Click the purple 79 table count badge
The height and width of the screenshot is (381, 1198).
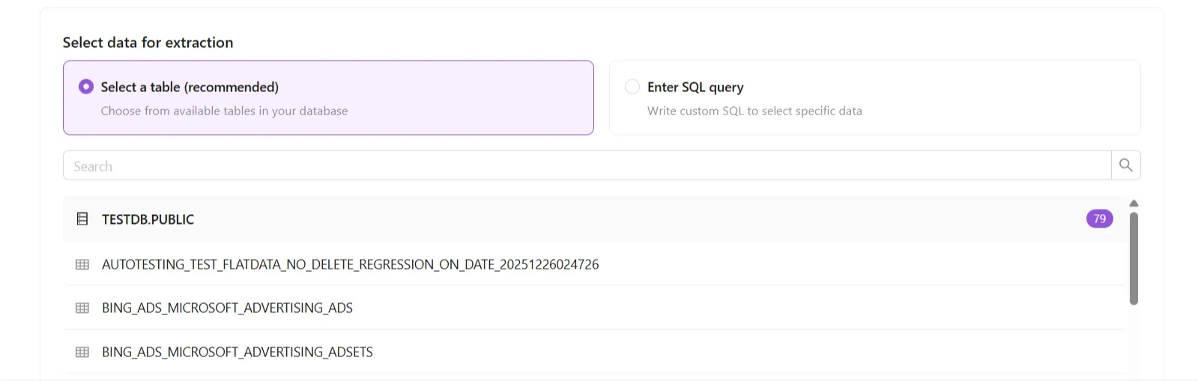pyautogui.click(x=1099, y=219)
